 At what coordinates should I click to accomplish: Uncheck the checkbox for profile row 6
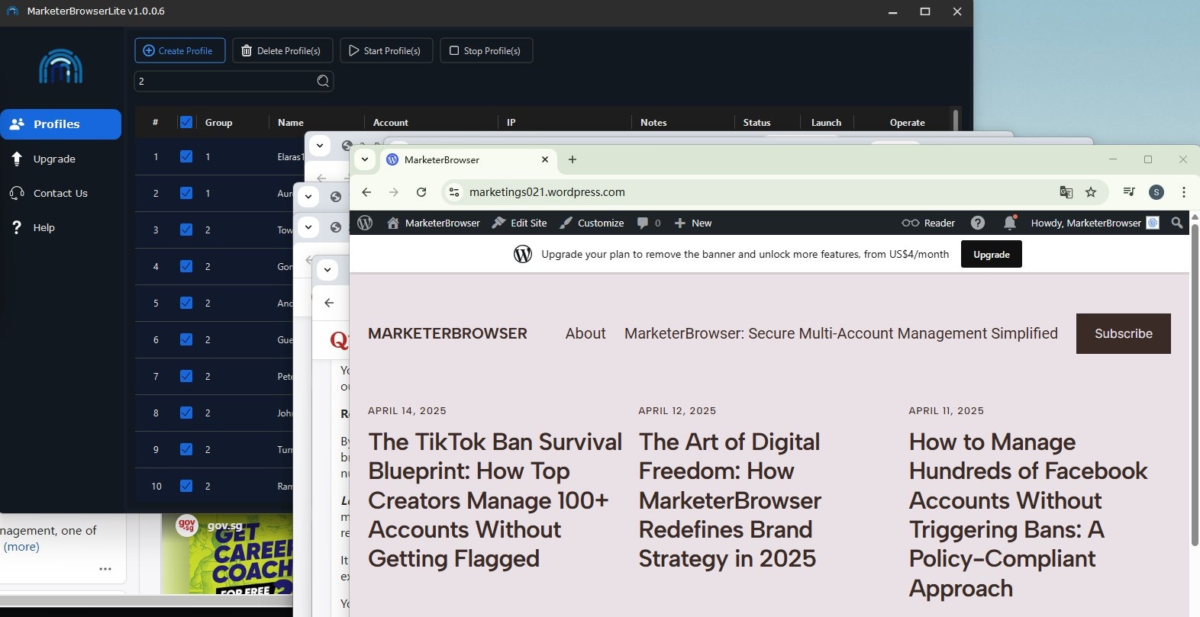(185, 339)
